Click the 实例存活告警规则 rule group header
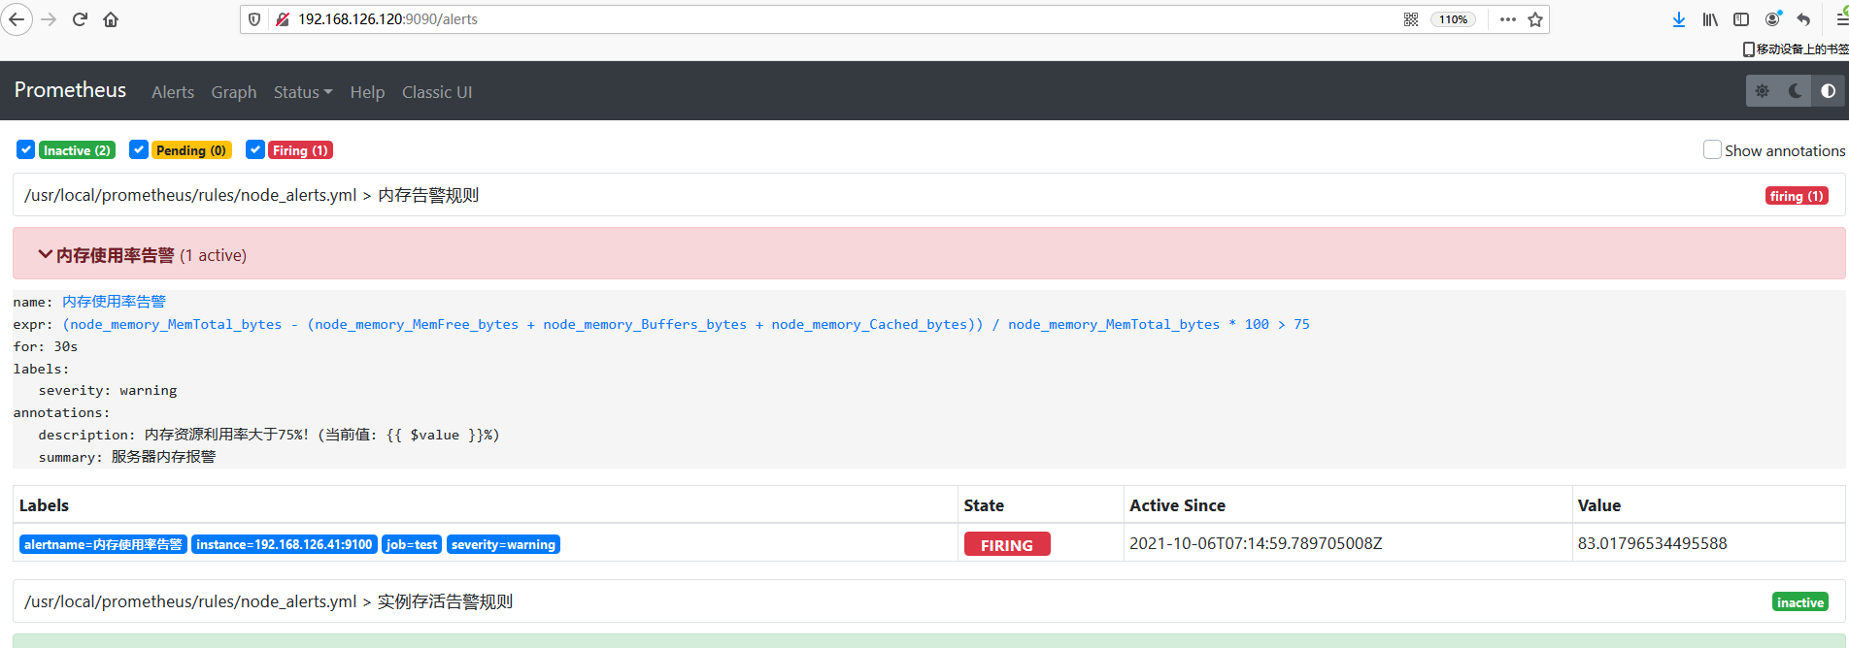1849x648 pixels. point(929,601)
